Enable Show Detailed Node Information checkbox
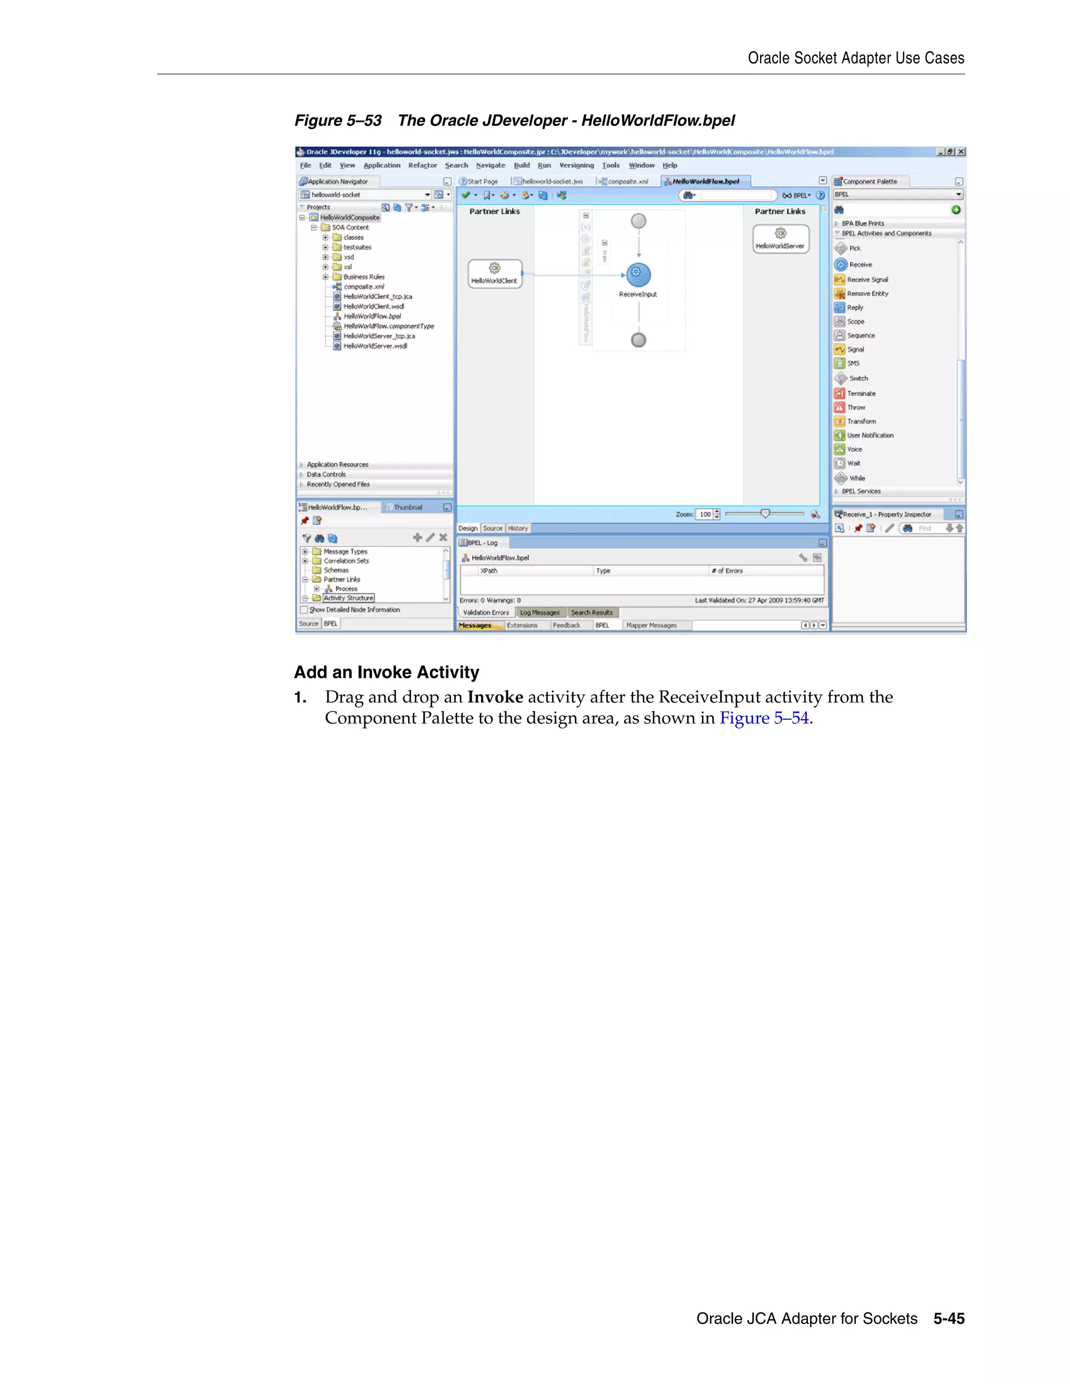The width and height of the screenshot is (1070, 1384). tap(304, 609)
